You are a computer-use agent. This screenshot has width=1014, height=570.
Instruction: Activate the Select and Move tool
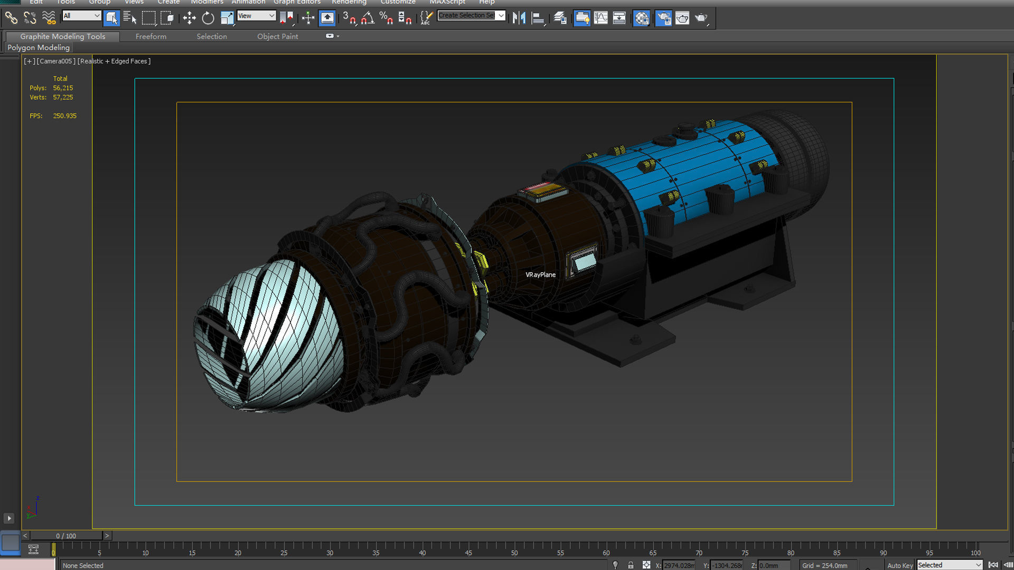pyautogui.click(x=189, y=18)
